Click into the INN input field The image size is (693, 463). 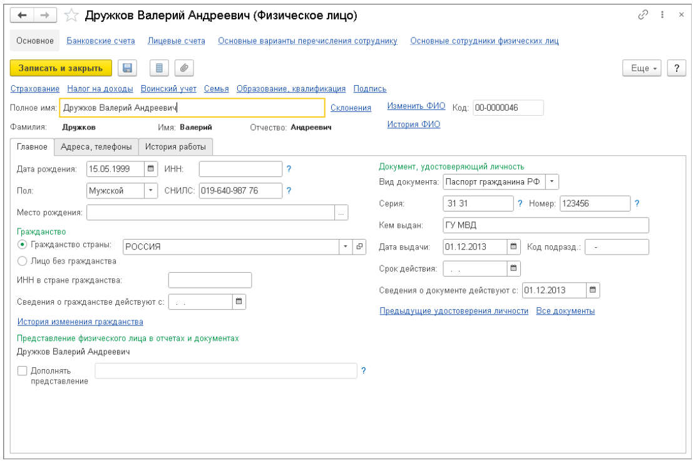pyautogui.click(x=240, y=169)
